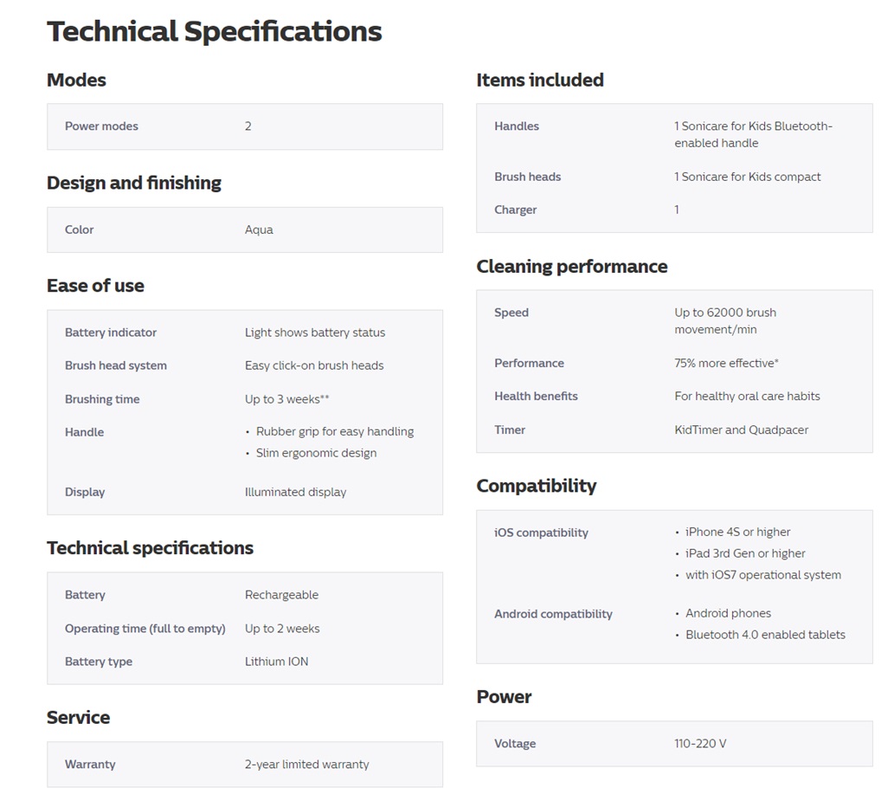Click the Ease of use heading
Viewport: 881px width, 788px height.
(95, 286)
